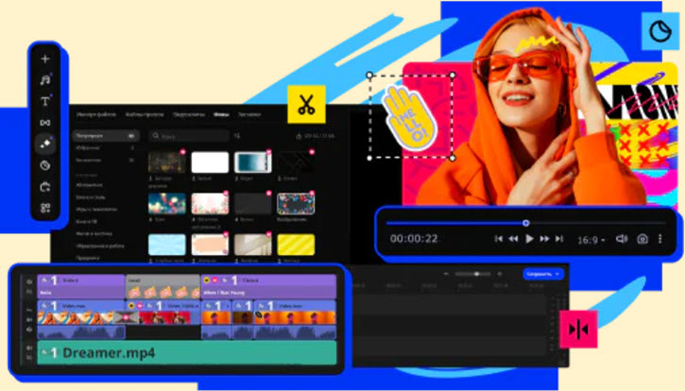Click the transition icon between first video clips
Viewport: 685px width, 391px height.
click(127, 317)
